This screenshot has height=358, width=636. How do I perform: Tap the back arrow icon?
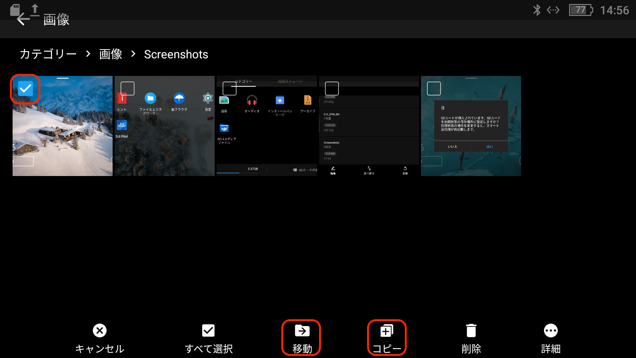click(x=23, y=19)
